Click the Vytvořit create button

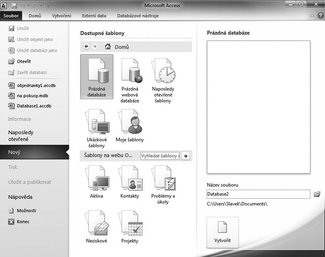point(223,233)
